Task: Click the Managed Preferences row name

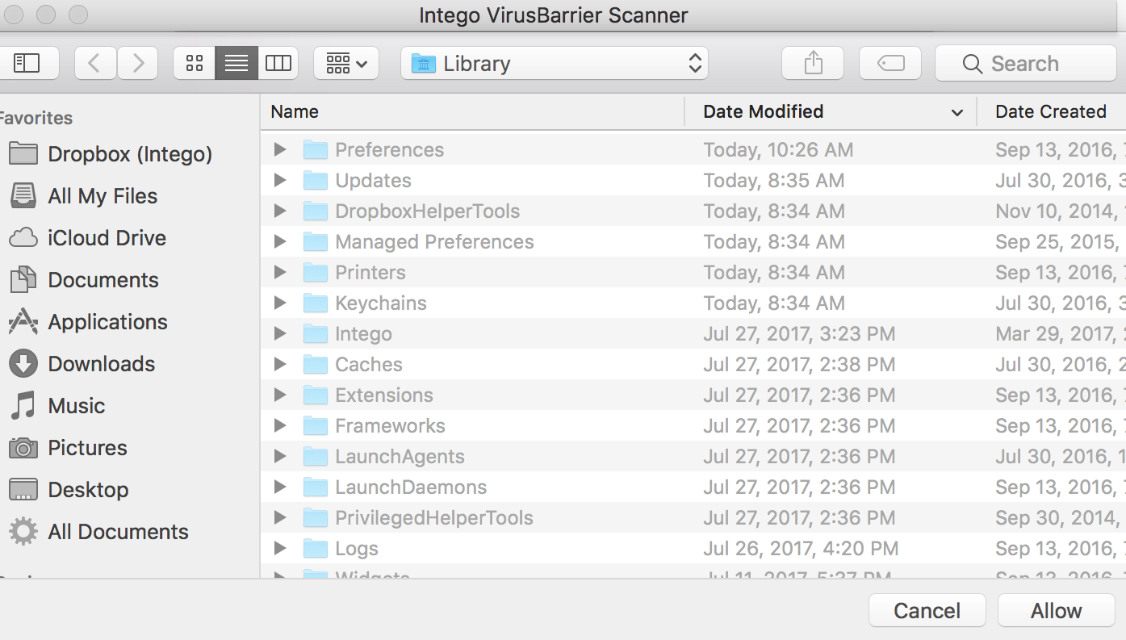Action: pos(434,241)
